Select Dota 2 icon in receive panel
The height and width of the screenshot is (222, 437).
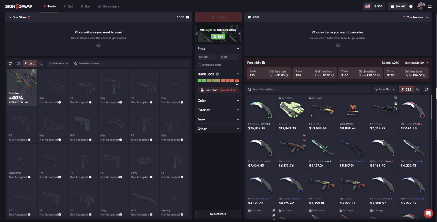pos(417,89)
